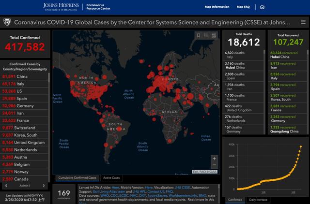The height and width of the screenshot is (204, 310).
Task: Zoom in on the map with plus
Action: (214, 159)
